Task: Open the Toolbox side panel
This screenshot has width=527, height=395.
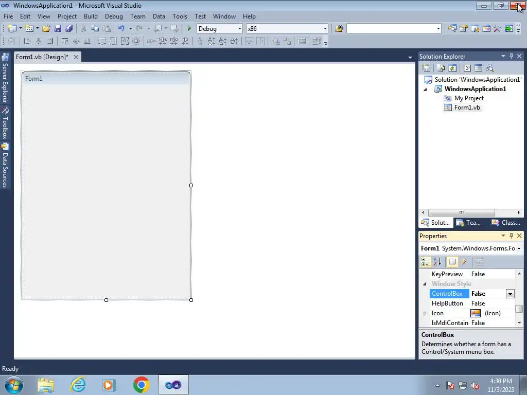Action: tap(5, 123)
